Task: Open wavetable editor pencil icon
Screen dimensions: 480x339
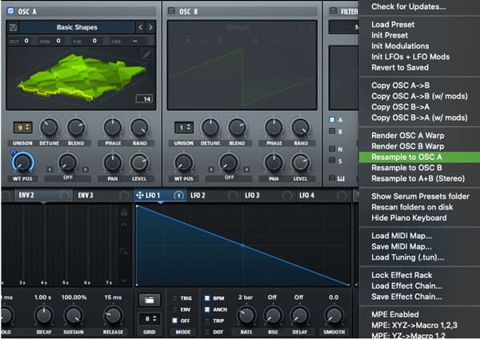Action: click(147, 54)
